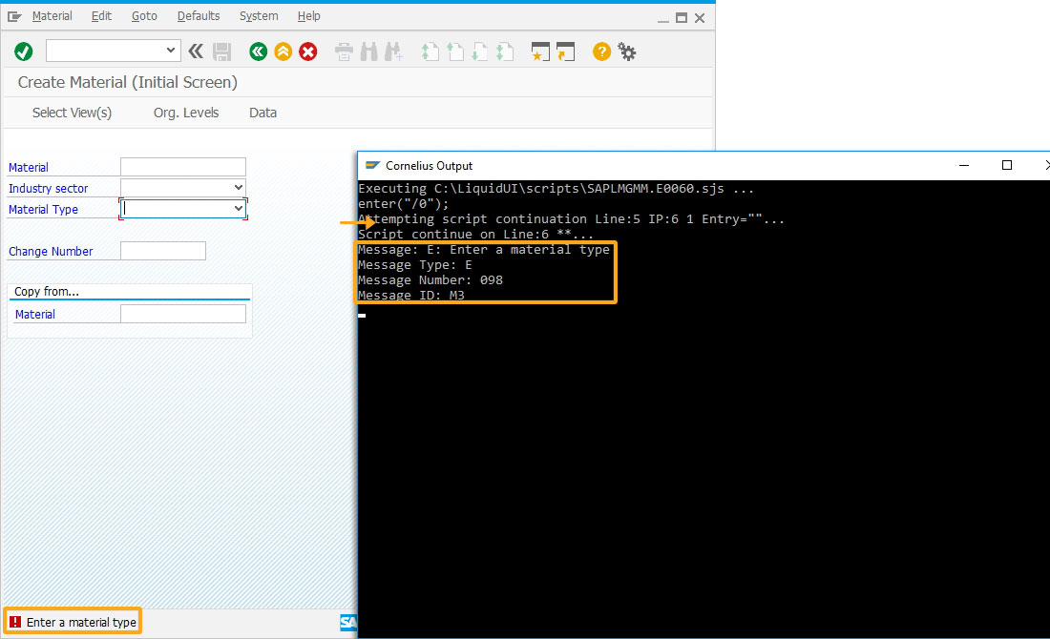Click the Print icon
Screen dimensions: 1050x639
point(344,52)
